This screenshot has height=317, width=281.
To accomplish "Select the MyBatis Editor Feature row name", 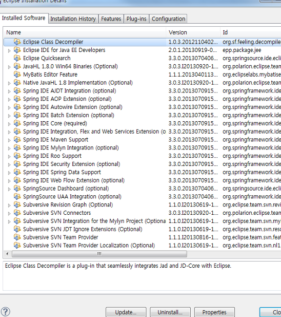I will pos(50,74).
